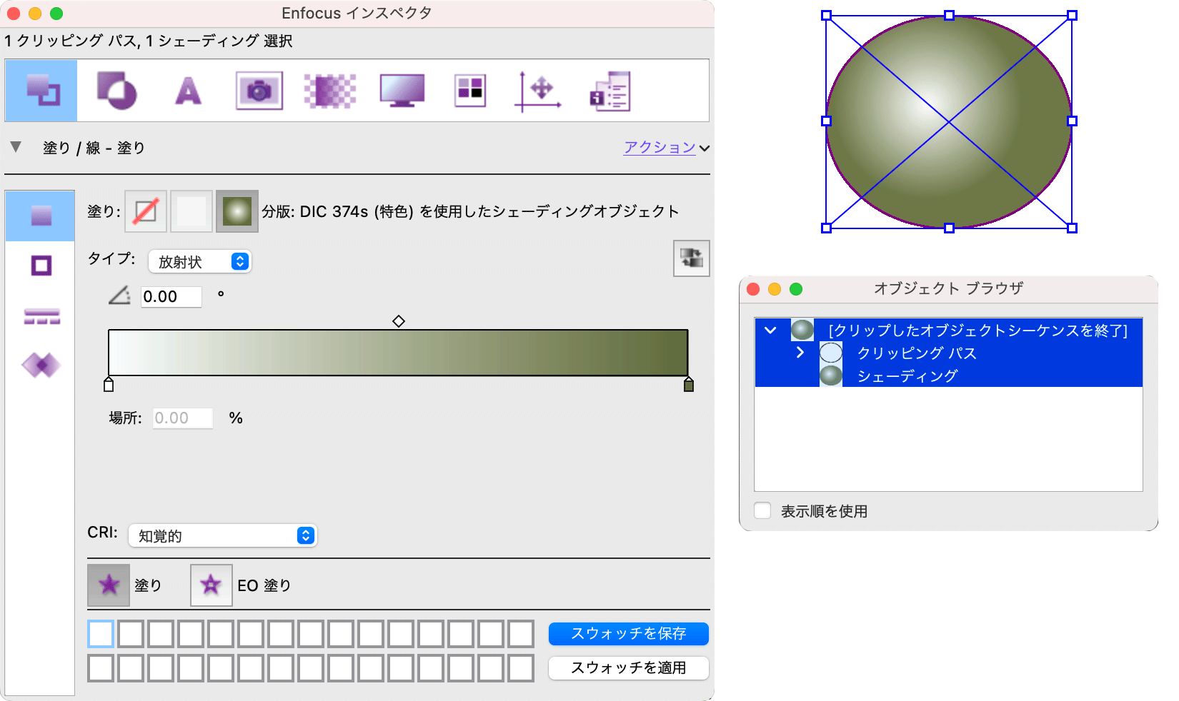Click the gradient midpoint diamond marker
The width and height of the screenshot is (1179, 701).
(x=399, y=321)
